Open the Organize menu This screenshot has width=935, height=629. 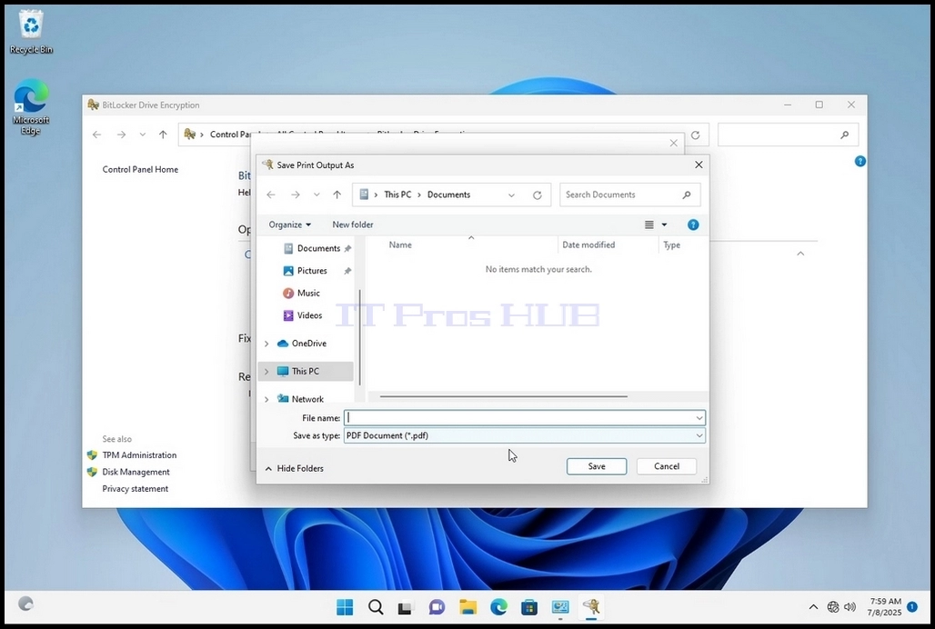290,225
